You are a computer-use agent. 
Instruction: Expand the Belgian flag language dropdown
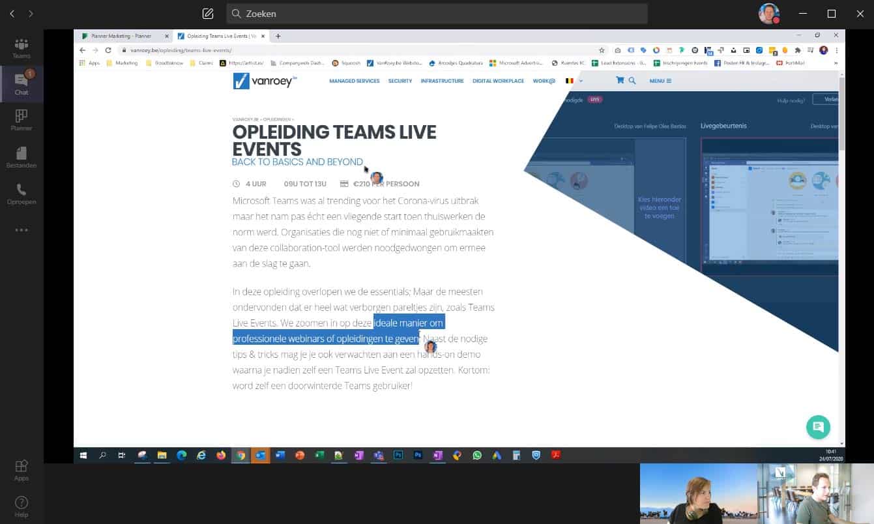tap(574, 81)
